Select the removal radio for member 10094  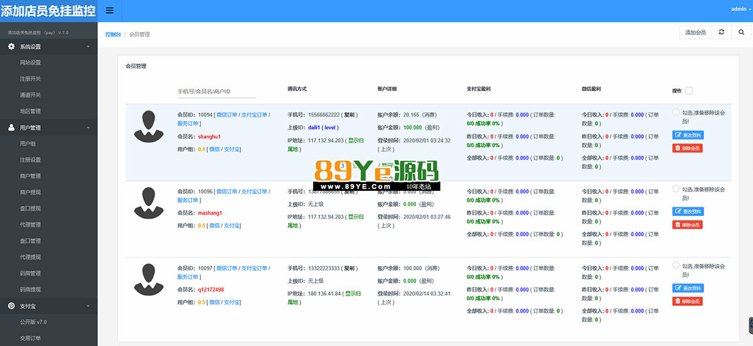[x=675, y=112]
